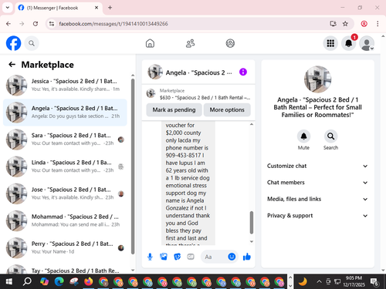The height and width of the screenshot is (289, 386).
Task: Click the install app icon in address bar
Action: 333,24
